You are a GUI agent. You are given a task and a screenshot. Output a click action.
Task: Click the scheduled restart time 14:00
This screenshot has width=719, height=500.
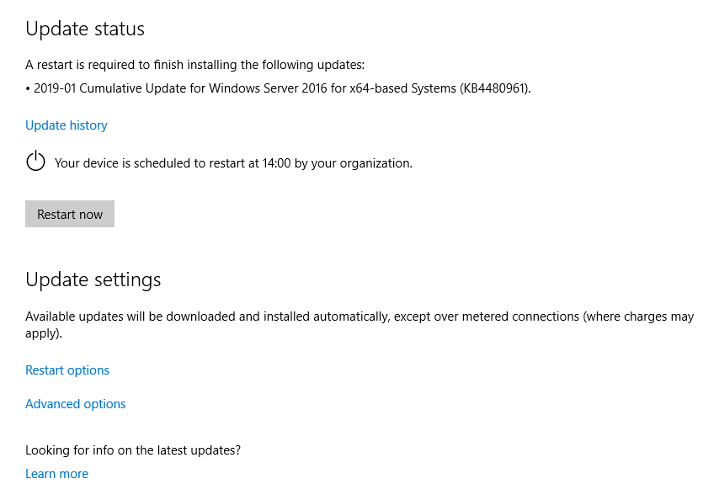click(276, 163)
